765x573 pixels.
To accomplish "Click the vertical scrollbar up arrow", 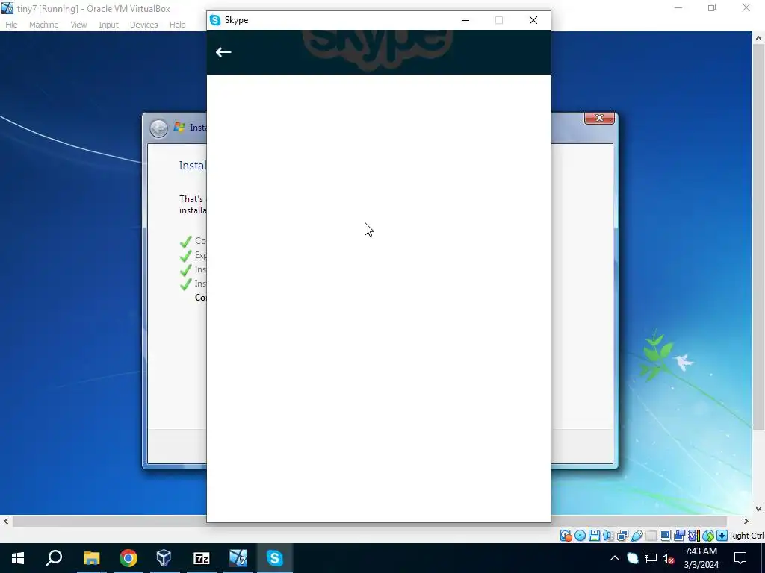I will tap(758, 38).
